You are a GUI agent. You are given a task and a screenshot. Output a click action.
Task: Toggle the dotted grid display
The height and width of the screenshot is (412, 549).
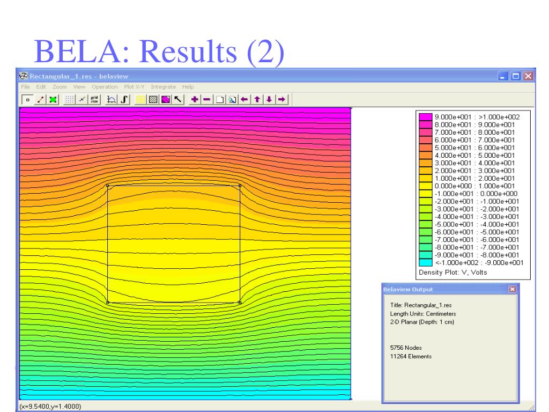(69, 100)
